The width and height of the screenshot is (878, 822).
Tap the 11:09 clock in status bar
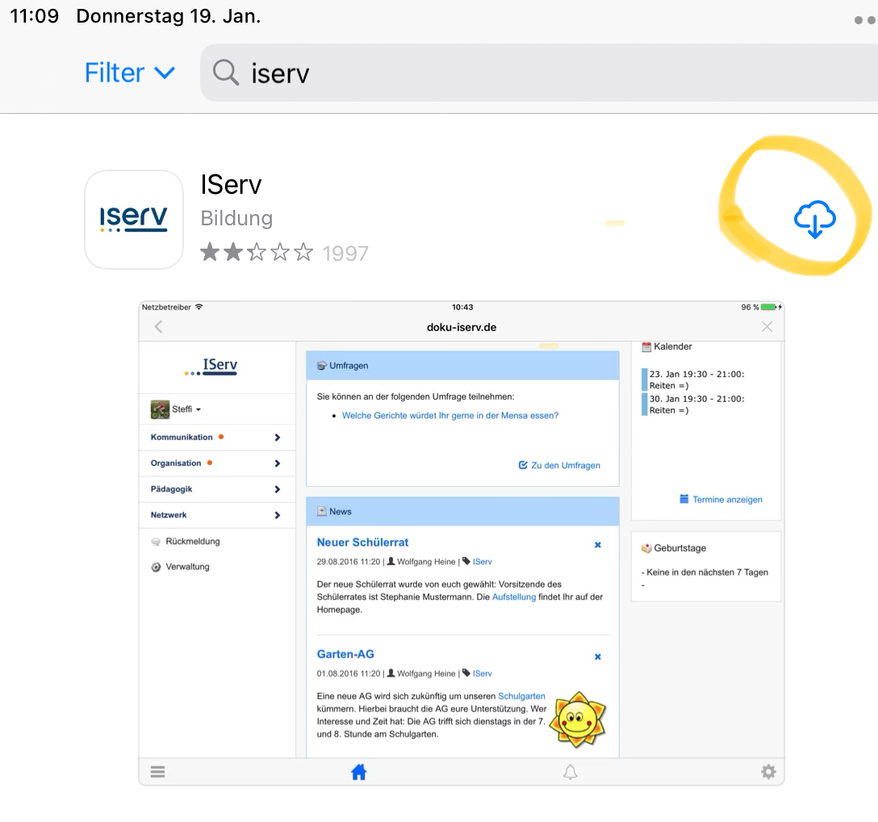coord(34,15)
